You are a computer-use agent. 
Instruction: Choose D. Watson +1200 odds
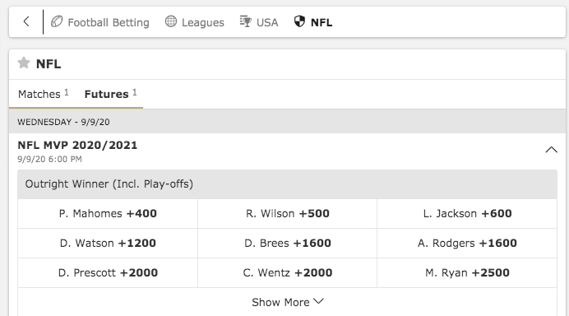coord(108,243)
